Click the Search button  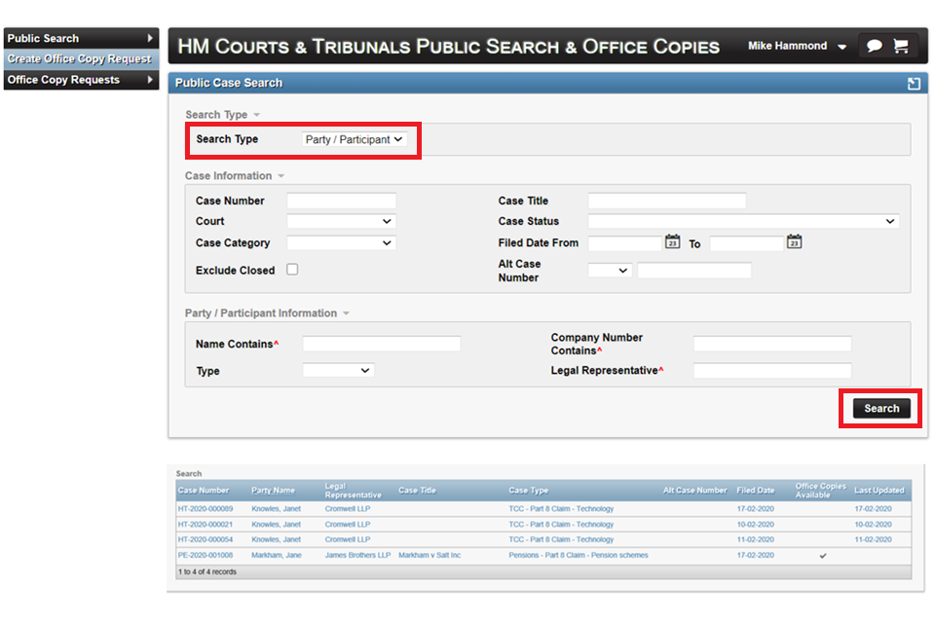coord(881,409)
